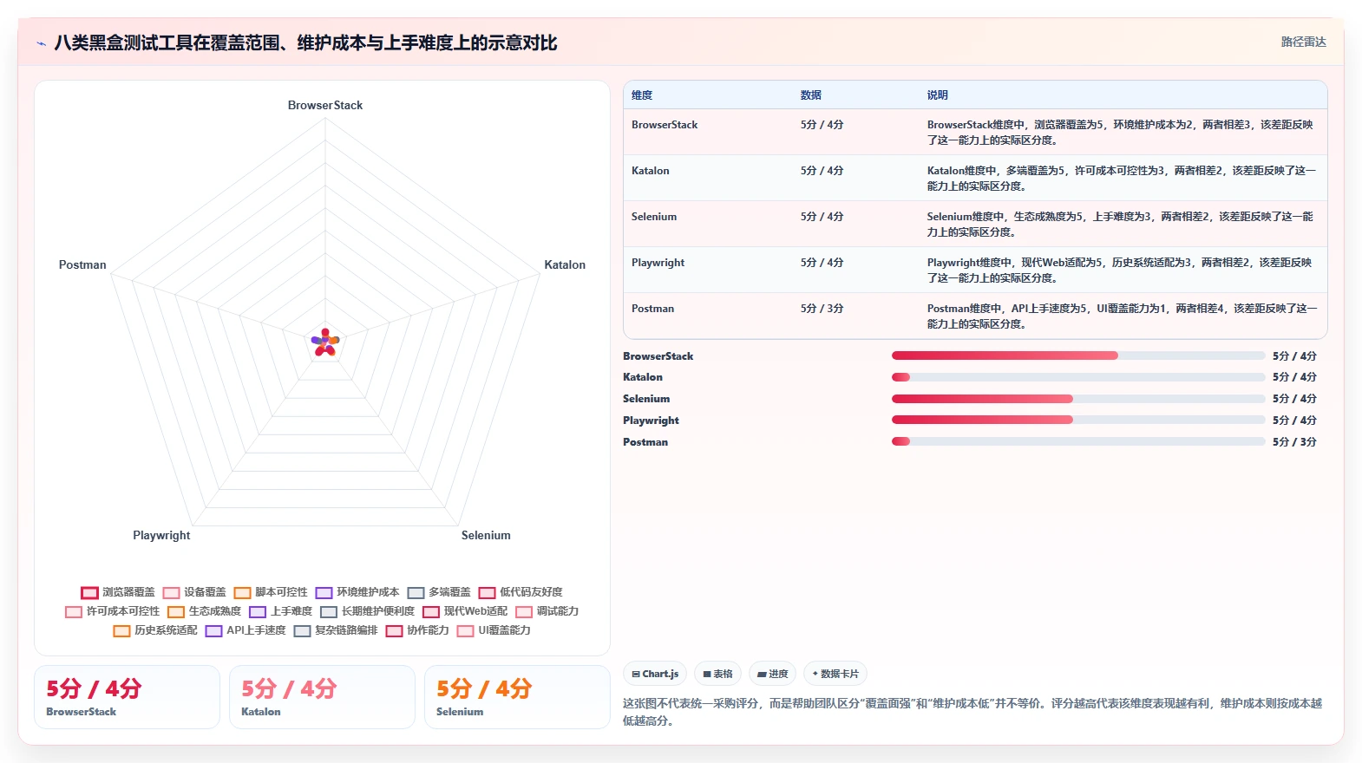1362x763 pixels.
Task: Click the Katalon axis label on radar
Action: [565, 264]
